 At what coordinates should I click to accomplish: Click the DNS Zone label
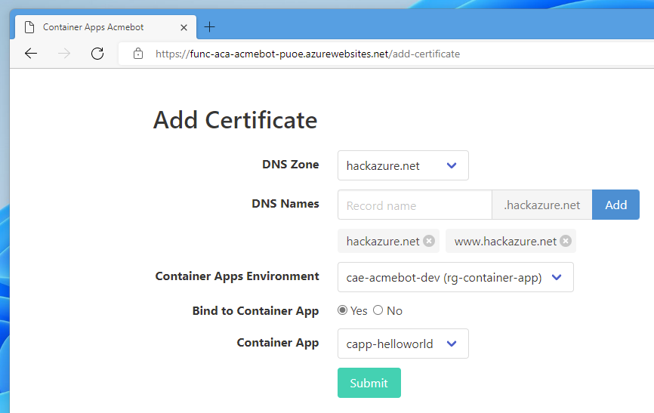pyautogui.click(x=290, y=165)
